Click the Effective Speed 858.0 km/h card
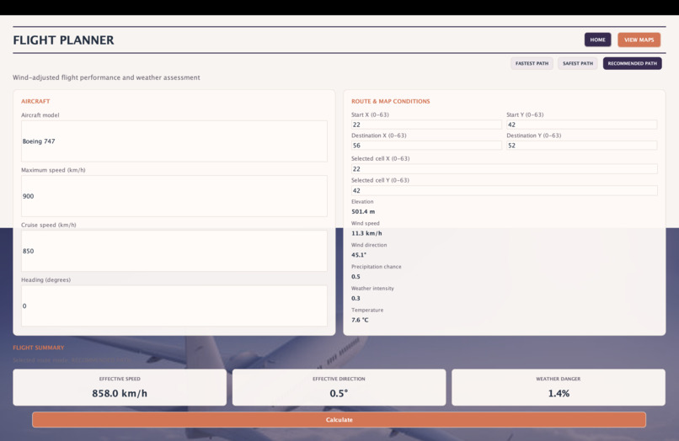This screenshot has height=441, width=679. [x=120, y=387]
